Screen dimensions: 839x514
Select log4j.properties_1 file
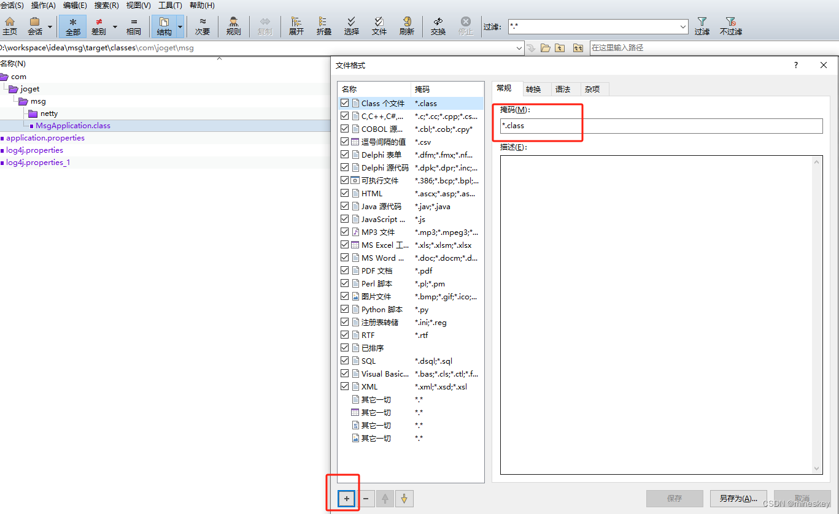tap(38, 163)
